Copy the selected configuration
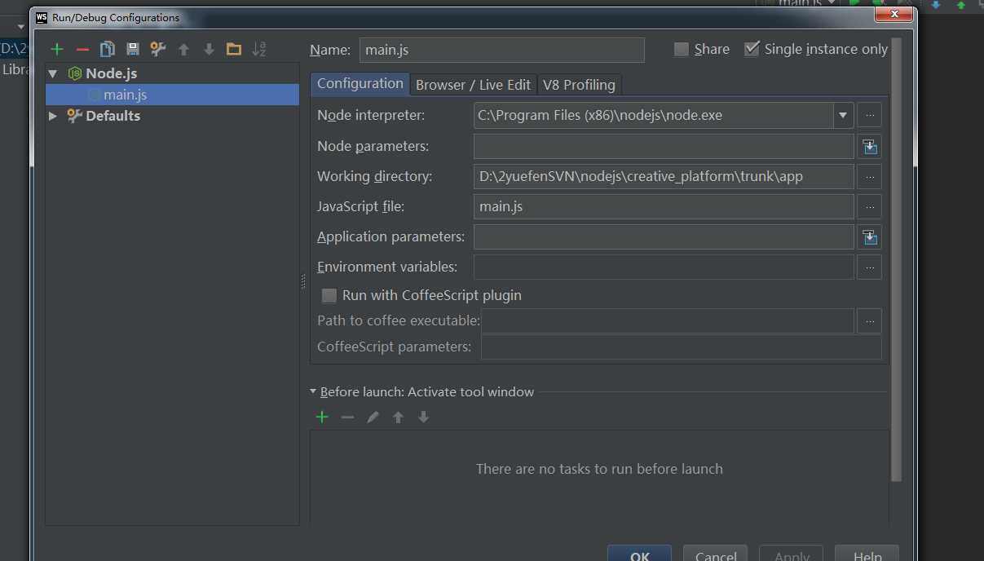This screenshot has height=561, width=984. click(107, 50)
